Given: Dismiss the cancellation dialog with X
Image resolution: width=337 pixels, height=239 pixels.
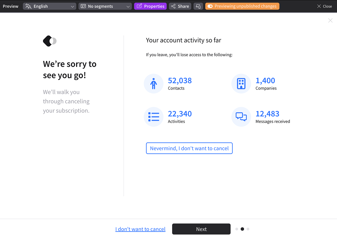Looking at the screenshot, I should click(x=330, y=20).
